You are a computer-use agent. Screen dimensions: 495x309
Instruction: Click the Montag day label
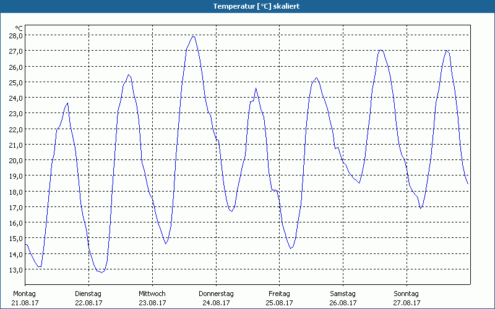pyautogui.click(x=24, y=294)
